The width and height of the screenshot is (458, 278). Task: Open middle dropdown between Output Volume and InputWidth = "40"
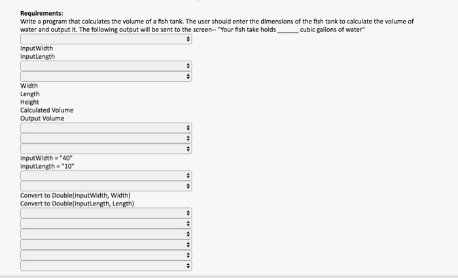click(x=106, y=139)
